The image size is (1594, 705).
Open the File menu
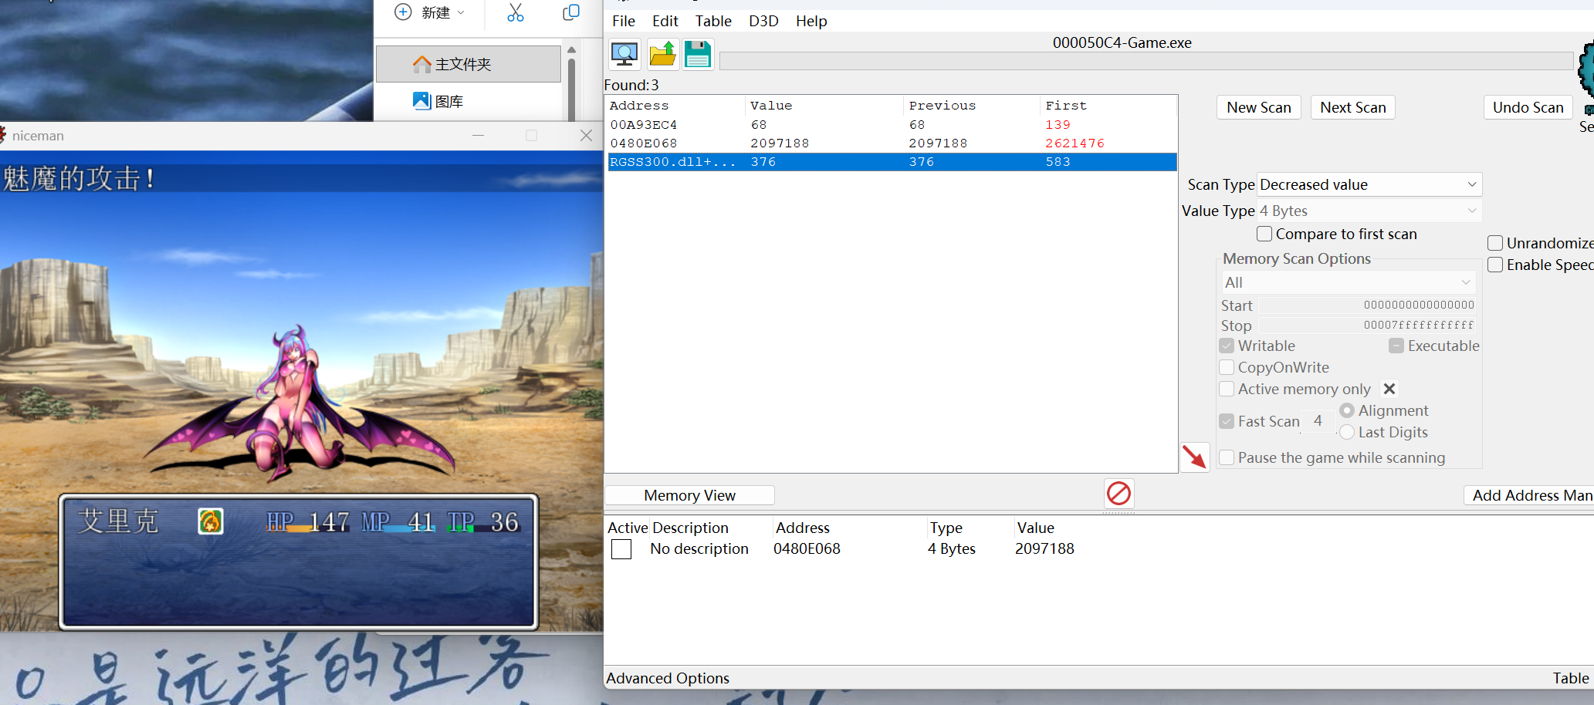(624, 21)
